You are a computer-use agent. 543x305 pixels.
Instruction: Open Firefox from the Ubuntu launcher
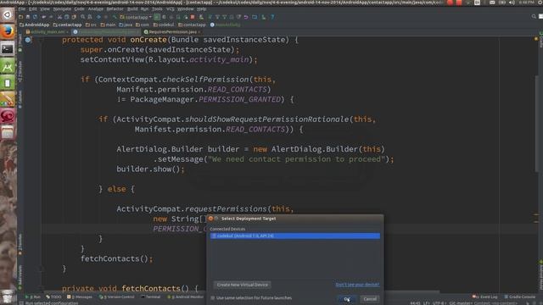[8, 32]
